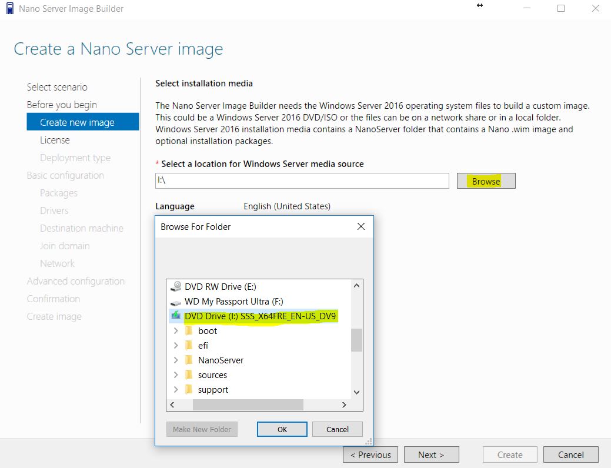Viewport: 611px width, 468px height.
Task: Open the Confirmation step
Action: point(54,299)
